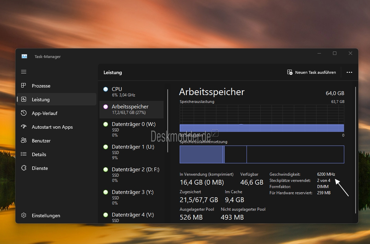Image resolution: width=370 pixels, height=244 pixels.
Task: Open the Prozesse page
Action: coord(57,86)
